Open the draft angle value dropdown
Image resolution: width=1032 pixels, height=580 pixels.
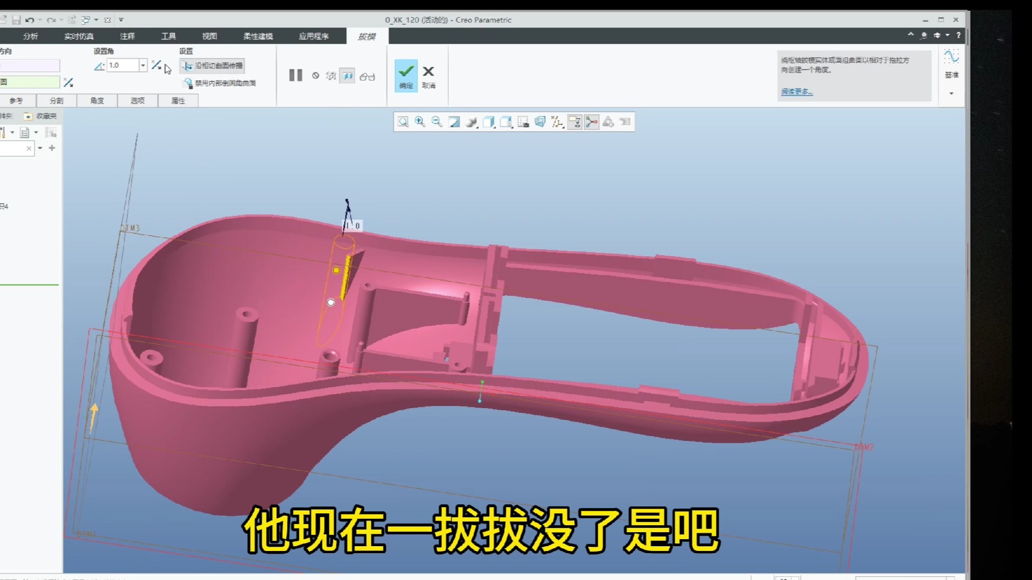[143, 66]
